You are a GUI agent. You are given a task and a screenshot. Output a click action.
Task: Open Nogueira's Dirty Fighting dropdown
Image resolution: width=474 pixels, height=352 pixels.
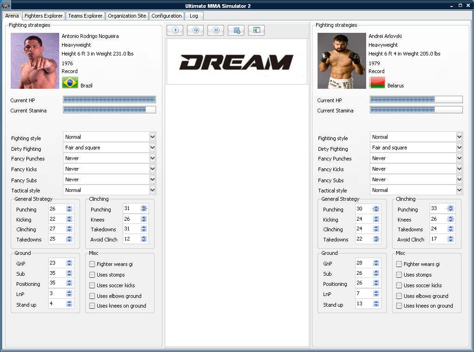click(152, 148)
